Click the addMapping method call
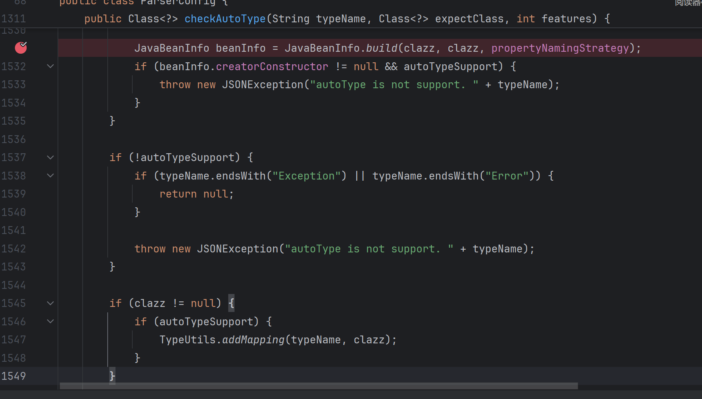Viewport: 702px width, 399px height. 253,340
